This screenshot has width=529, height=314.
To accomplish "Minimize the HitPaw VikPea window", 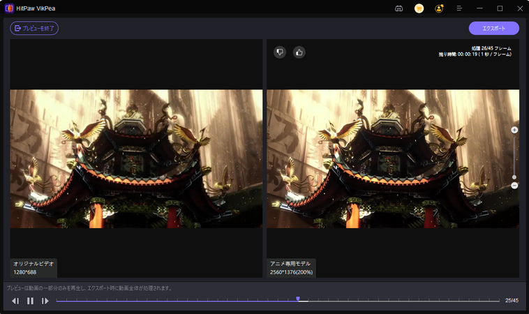I will pos(479,8).
